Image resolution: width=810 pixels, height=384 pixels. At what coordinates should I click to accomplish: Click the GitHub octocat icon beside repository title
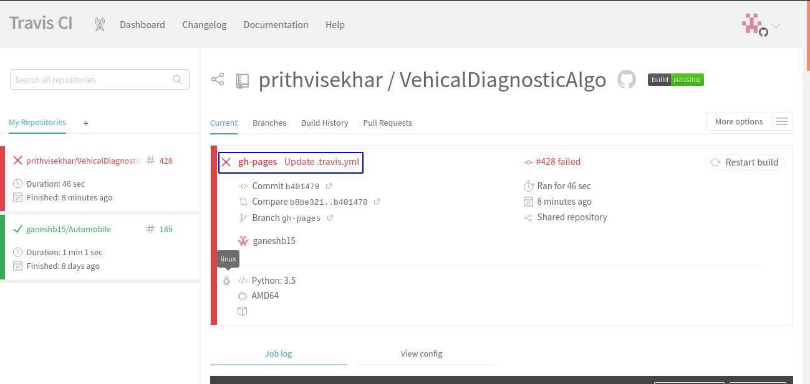click(626, 80)
